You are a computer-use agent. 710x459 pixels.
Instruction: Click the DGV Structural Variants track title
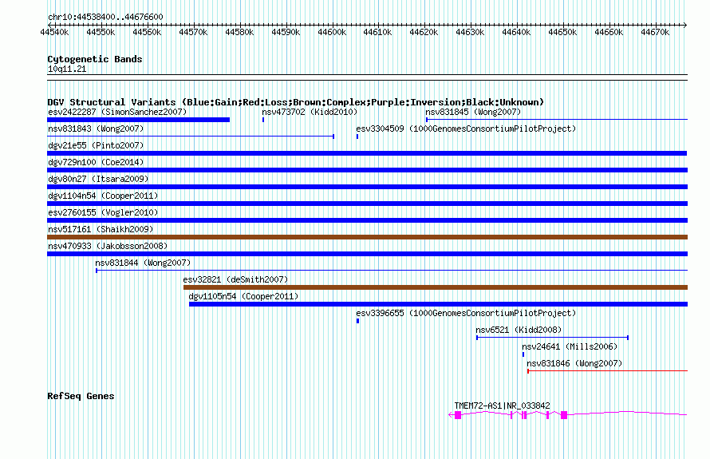click(x=295, y=102)
